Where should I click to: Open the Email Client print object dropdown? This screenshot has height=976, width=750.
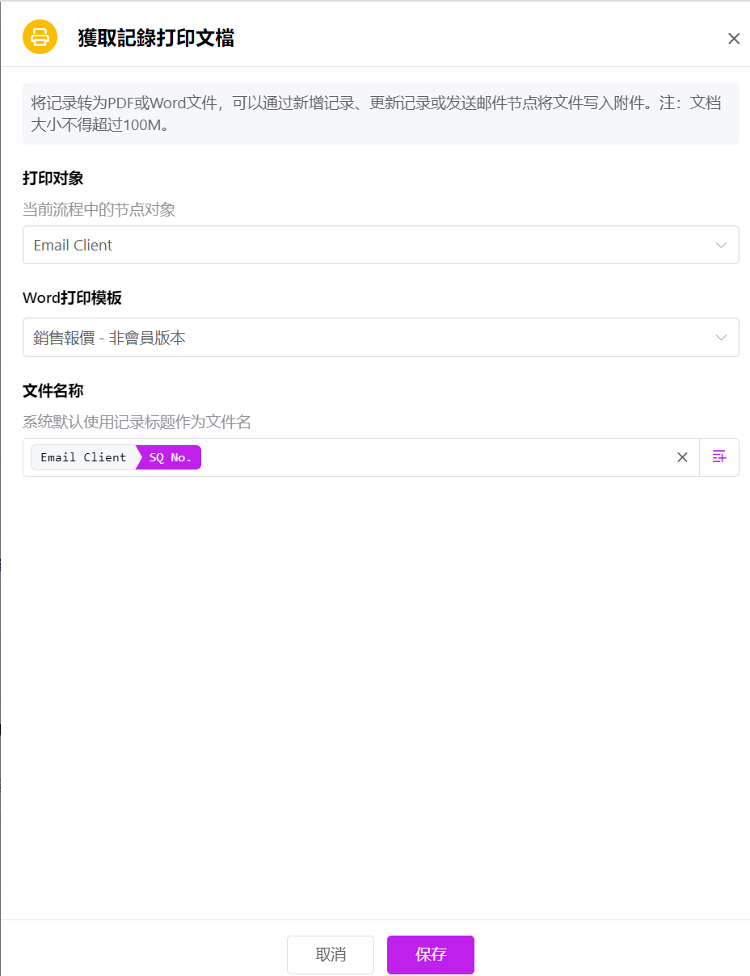tap(381, 245)
